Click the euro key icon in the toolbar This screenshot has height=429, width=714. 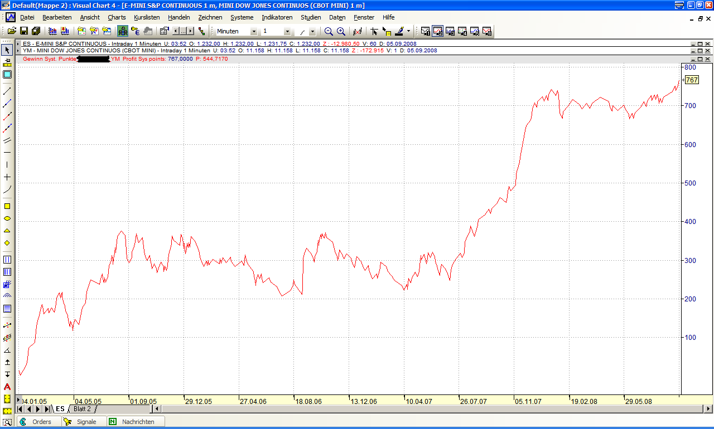point(136,31)
